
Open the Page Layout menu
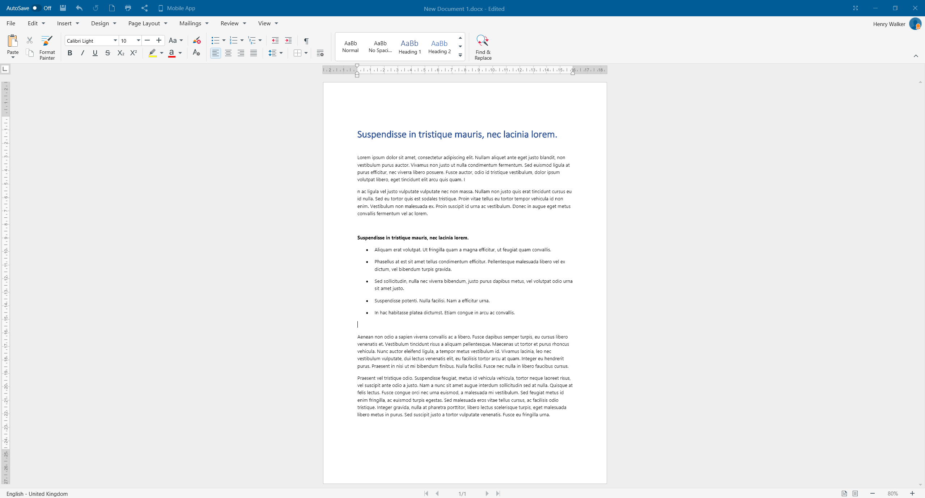click(148, 24)
